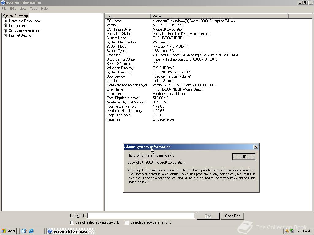Click the Show Desktop quick launch icon

tap(24, 231)
